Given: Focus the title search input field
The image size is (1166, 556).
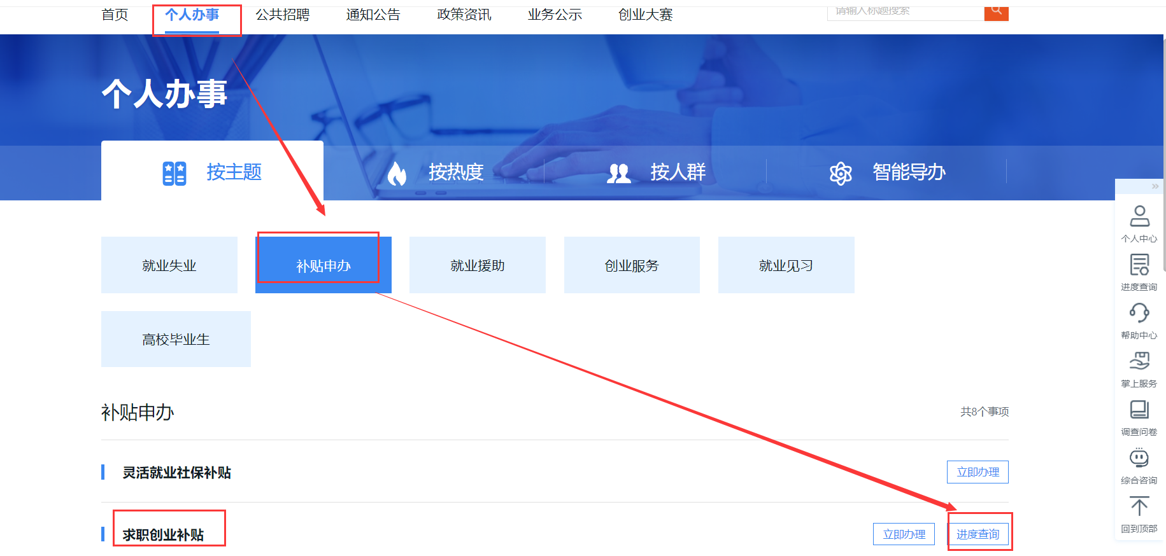Looking at the screenshot, I should point(904,11).
